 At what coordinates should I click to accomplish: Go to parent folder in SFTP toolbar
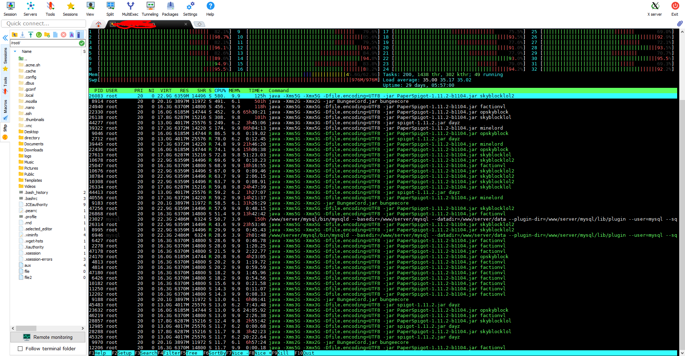[x=15, y=35]
